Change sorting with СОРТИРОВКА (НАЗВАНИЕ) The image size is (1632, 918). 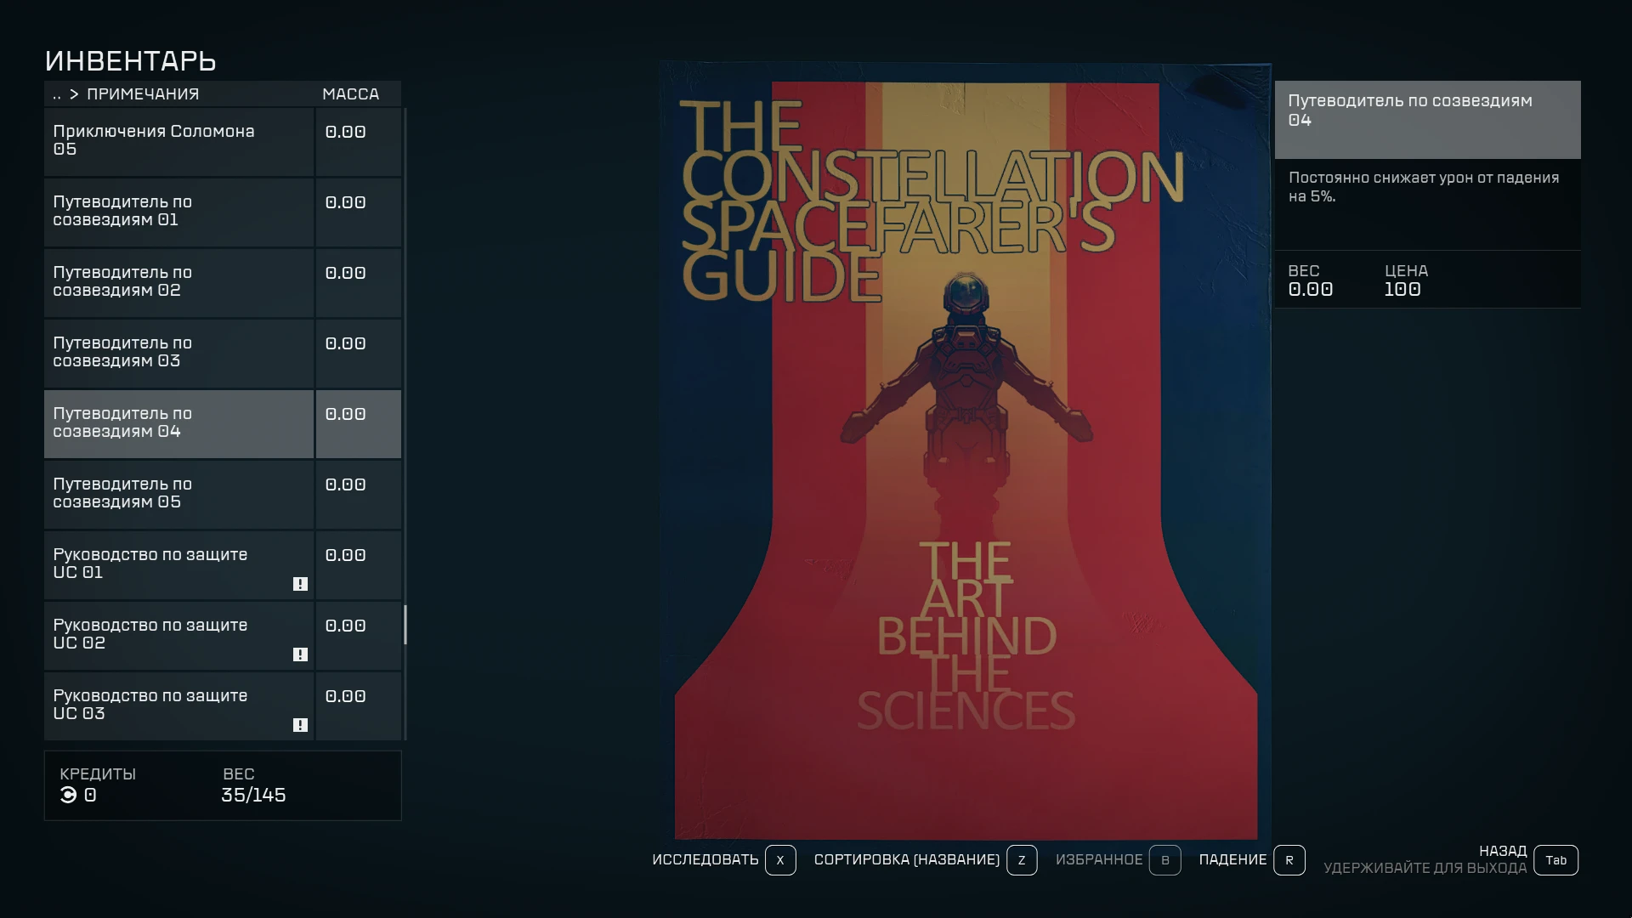[x=906, y=859]
